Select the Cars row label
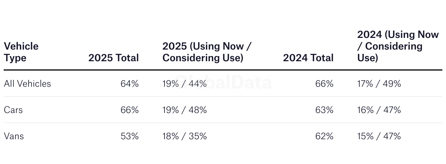This screenshot has height=164, width=446. pyautogui.click(x=14, y=110)
